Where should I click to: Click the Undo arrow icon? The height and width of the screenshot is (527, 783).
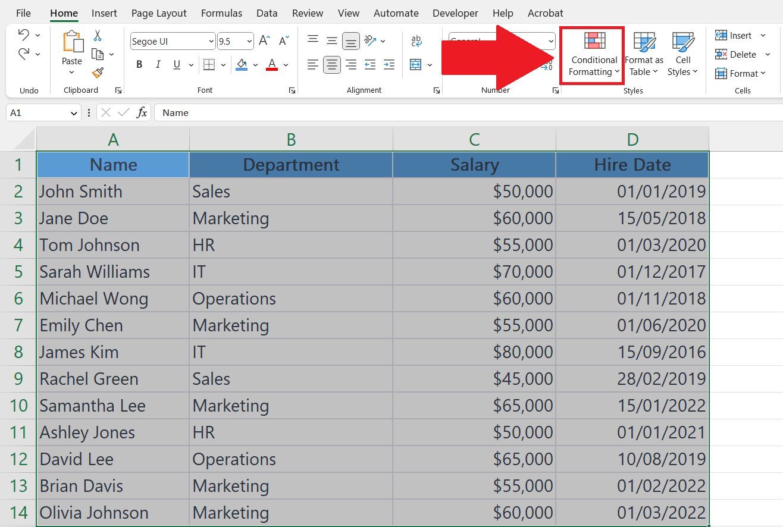[24, 34]
